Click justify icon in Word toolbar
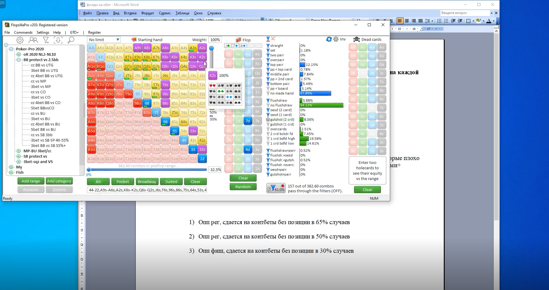 click(421, 21)
